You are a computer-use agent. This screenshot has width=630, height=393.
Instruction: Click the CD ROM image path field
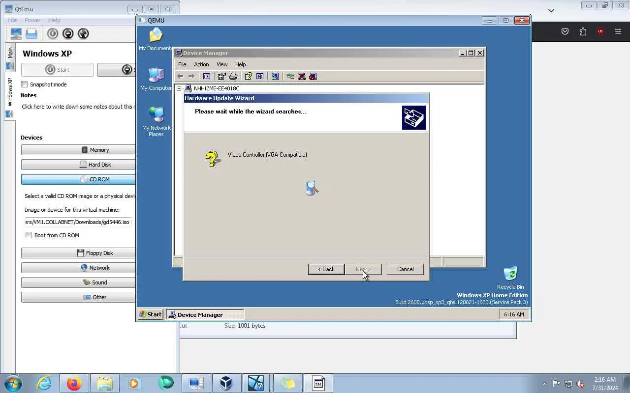point(77,222)
